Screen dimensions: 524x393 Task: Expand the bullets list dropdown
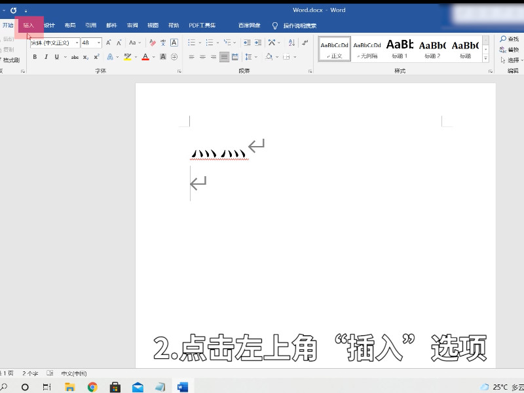pyautogui.click(x=200, y=43)
